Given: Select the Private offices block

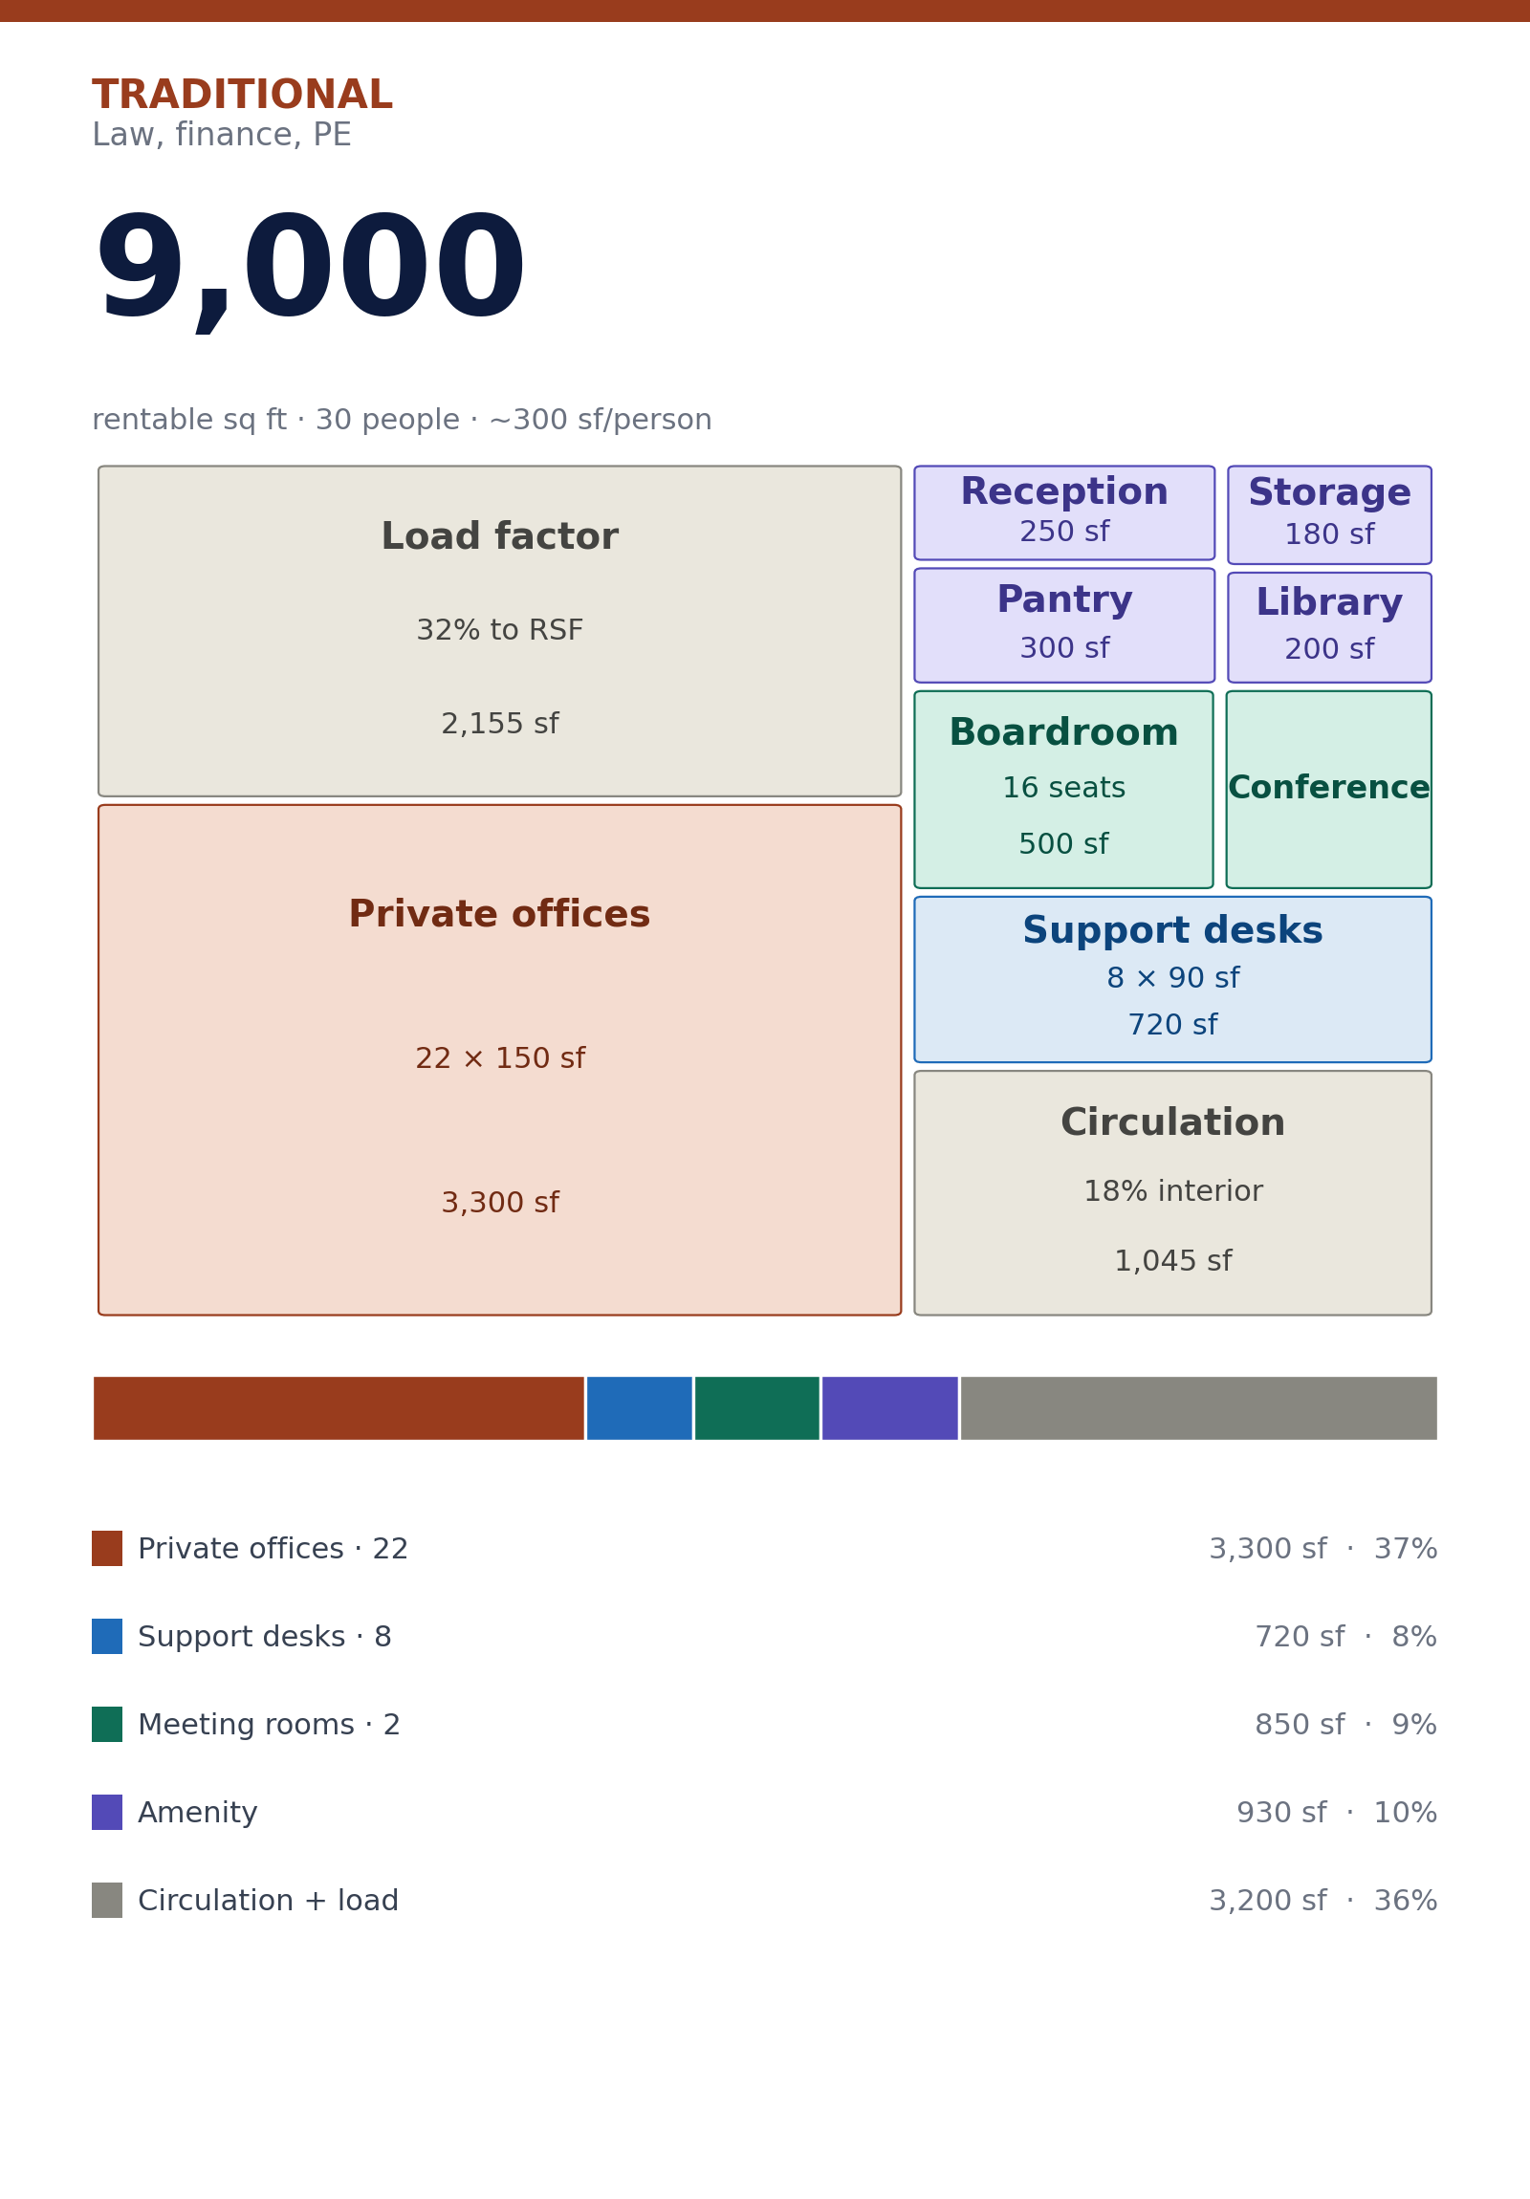Looking at the screenshot, I should (499, 1059).
